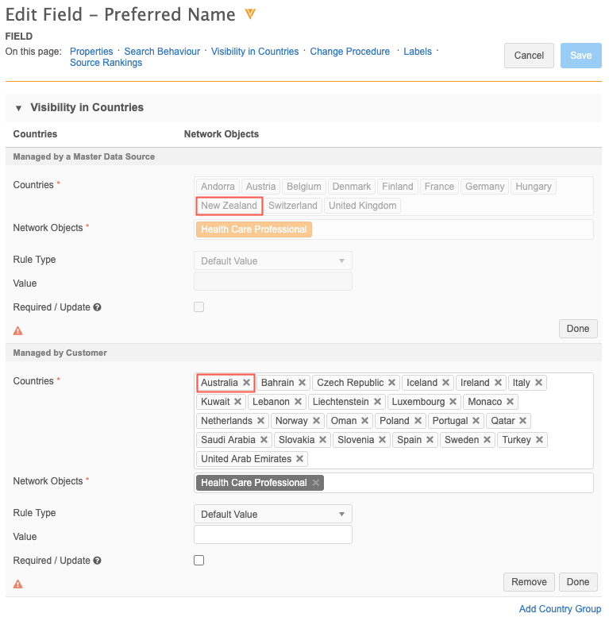Remove Health Care Professional network object tag
Screen dimensions: 609x621
pyautogui.click(x=315, y=483)
